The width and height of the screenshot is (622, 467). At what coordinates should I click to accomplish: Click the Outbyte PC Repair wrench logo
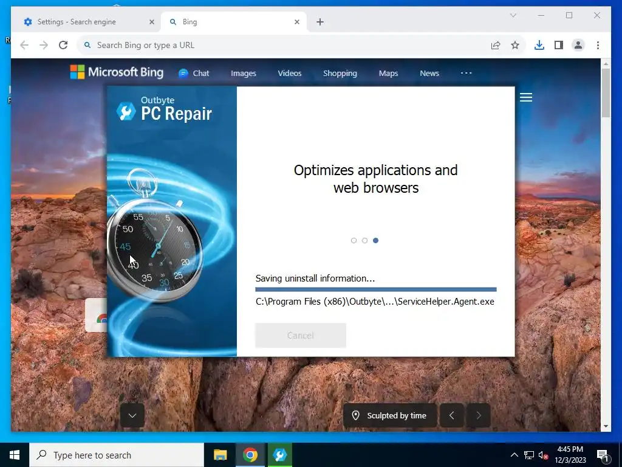coord(126,111)
